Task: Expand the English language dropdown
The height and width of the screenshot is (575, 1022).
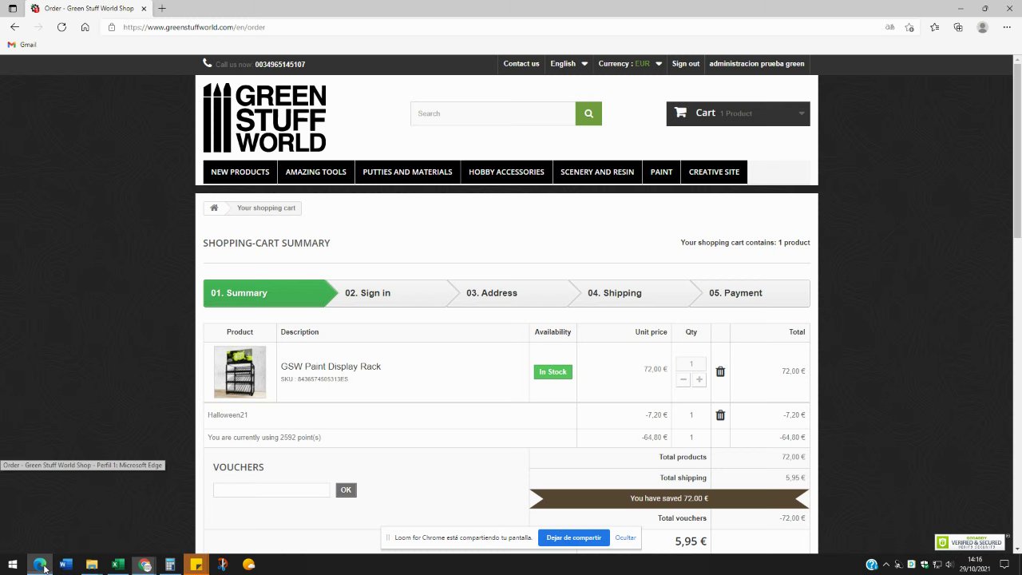Action: click(x=568, y=64)
